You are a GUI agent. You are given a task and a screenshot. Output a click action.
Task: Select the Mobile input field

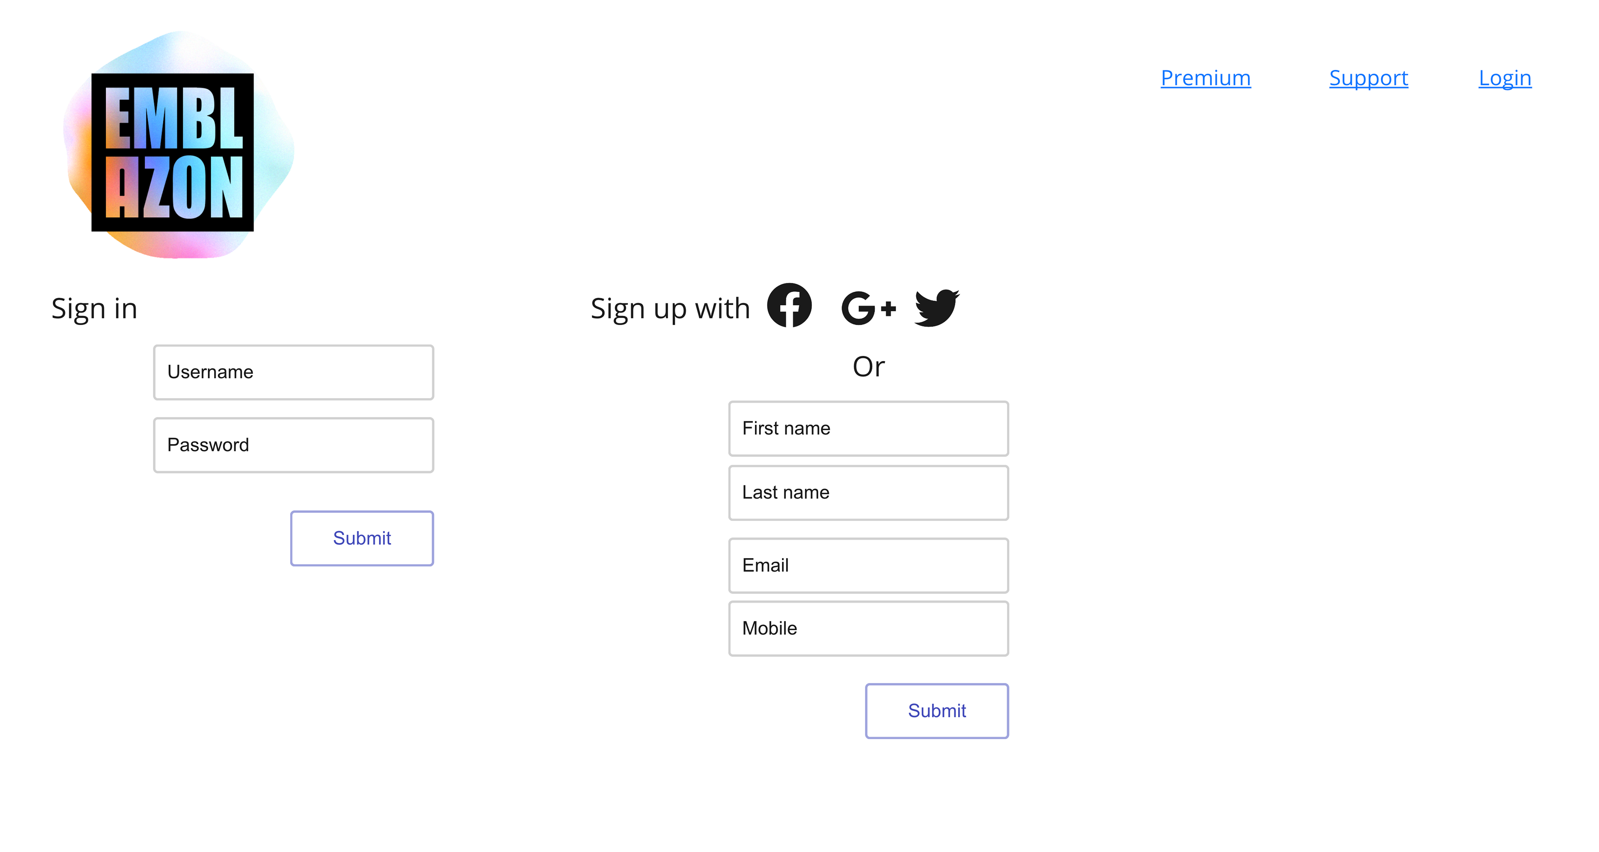pos(868,628)
